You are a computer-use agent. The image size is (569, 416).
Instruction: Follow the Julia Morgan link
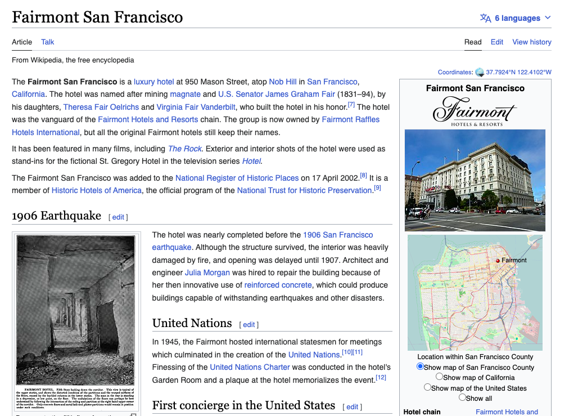(x=207, y=273)
